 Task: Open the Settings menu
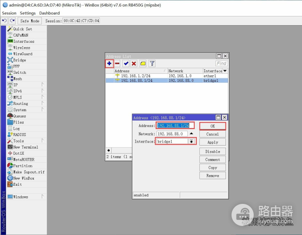click(28, 13)
